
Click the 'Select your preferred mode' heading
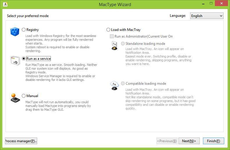28,16
